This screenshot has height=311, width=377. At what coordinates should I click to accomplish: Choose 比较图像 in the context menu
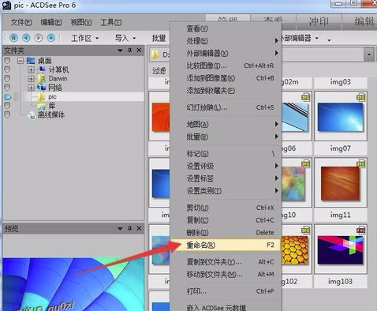[226, 66]
